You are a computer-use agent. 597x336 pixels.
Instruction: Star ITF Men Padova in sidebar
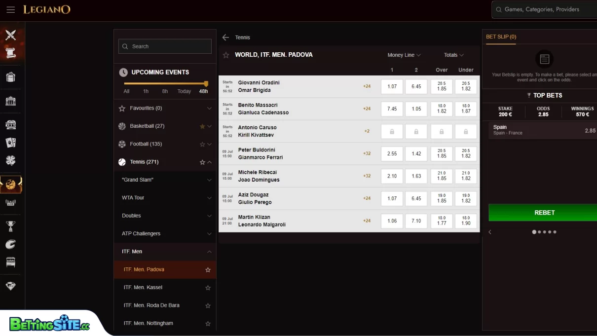point(208,270)
